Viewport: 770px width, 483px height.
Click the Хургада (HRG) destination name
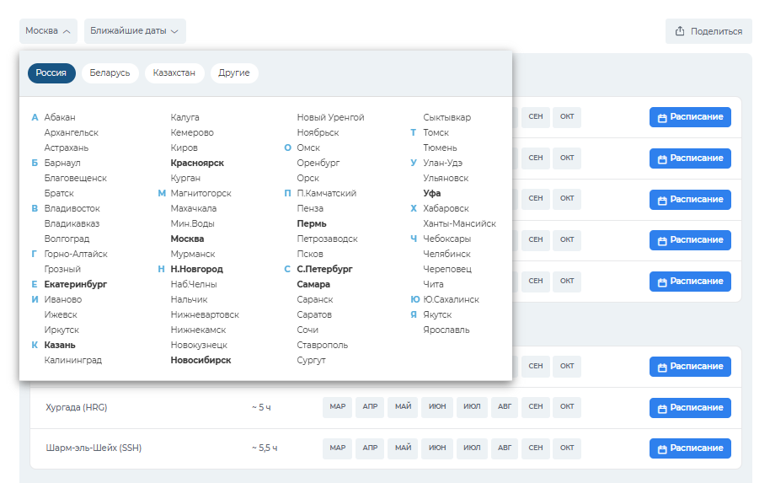click(x=76, y=407)
